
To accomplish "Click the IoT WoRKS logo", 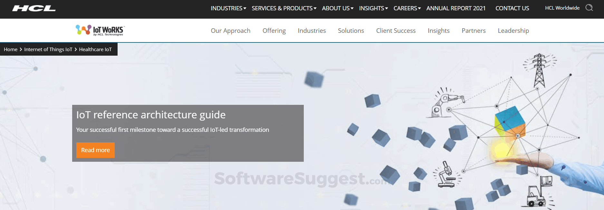I will 100,30.
